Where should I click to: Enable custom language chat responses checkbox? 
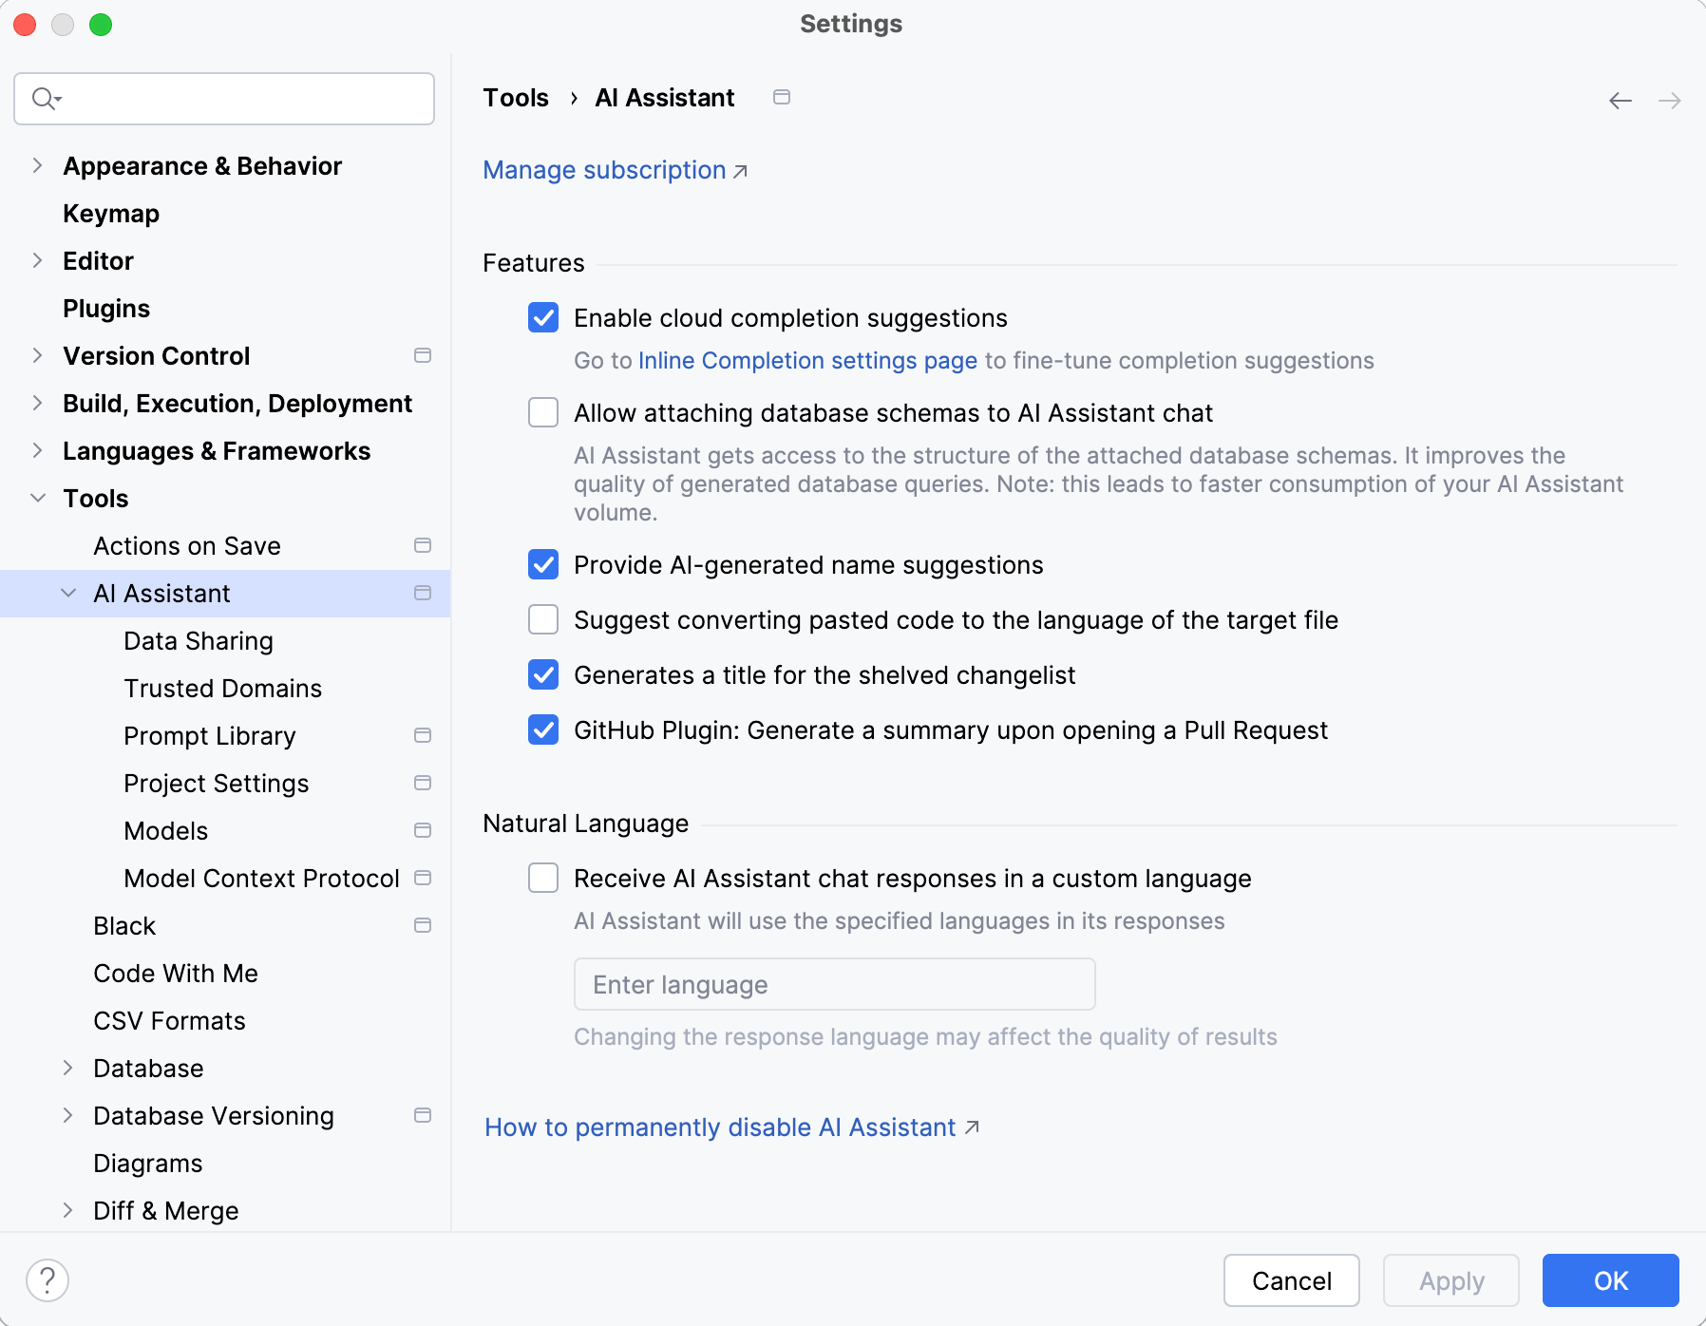(543, 879)
